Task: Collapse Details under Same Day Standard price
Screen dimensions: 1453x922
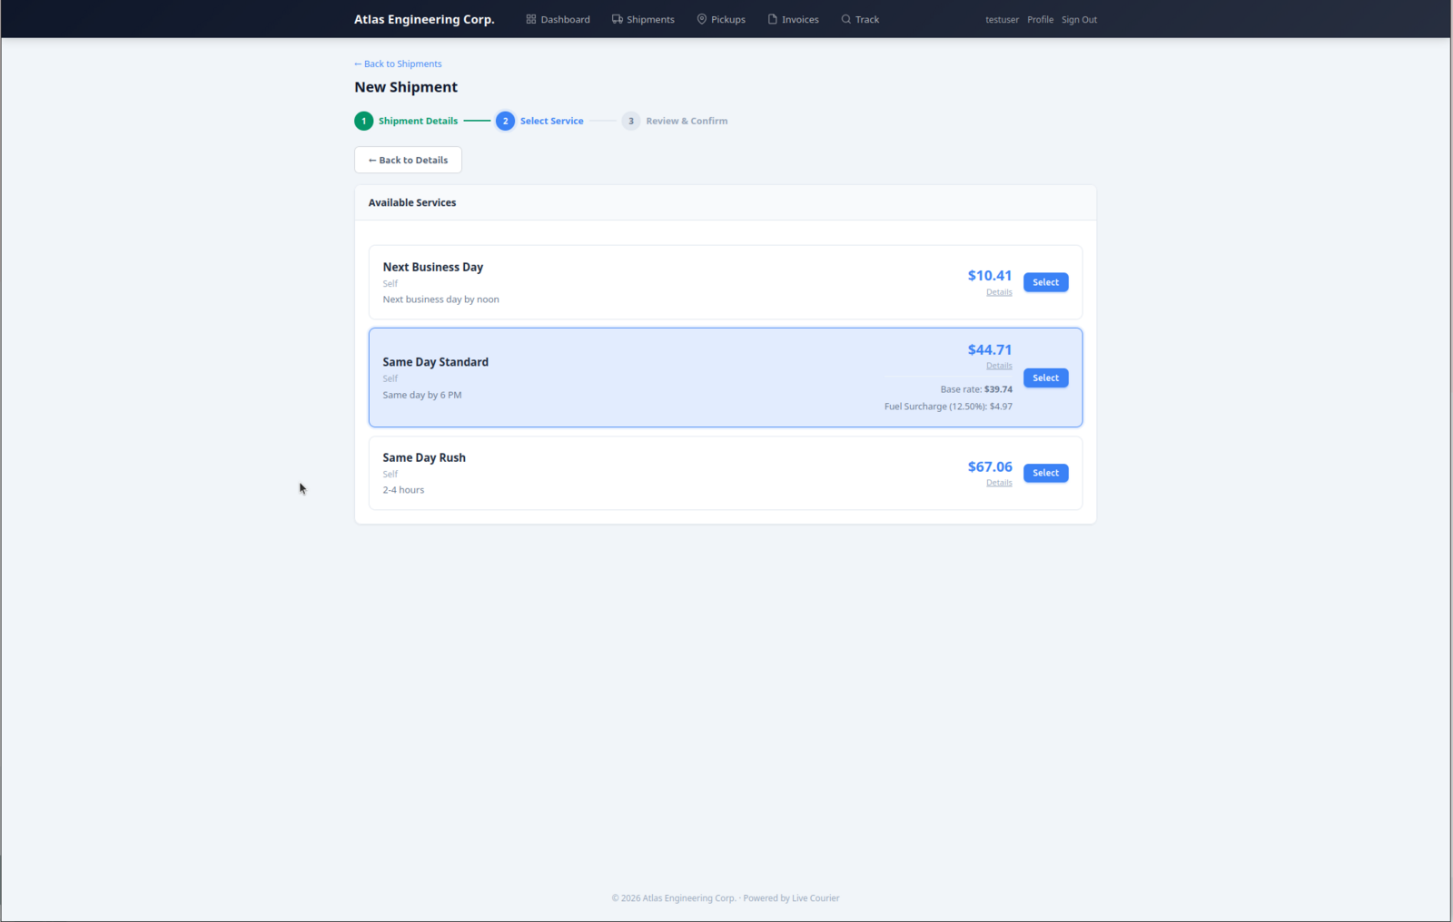Action: pyautogui.click(x=999, y=366)
